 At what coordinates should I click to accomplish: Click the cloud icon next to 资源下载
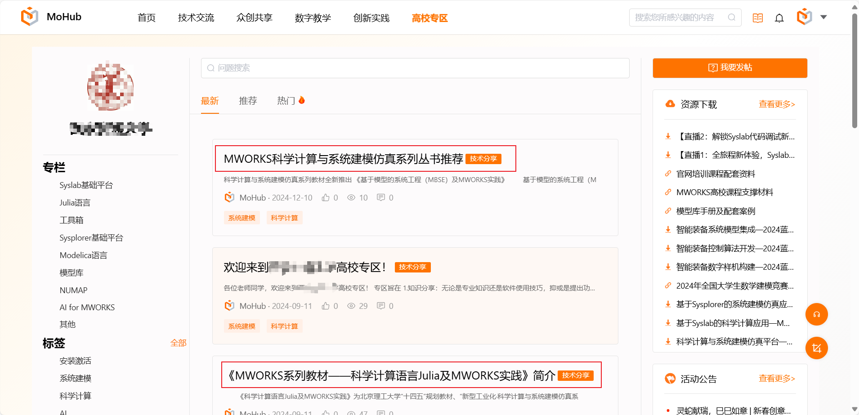click(x=670, y=104)
